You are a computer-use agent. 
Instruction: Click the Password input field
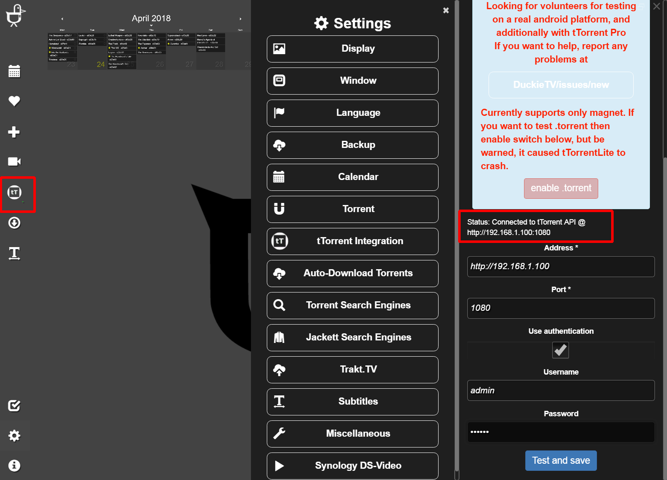[561, 432]
